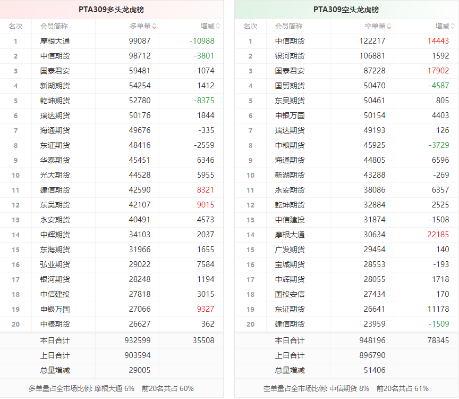
Task: Select 瑞达期货 in the long table
Action: click(55, 115)
